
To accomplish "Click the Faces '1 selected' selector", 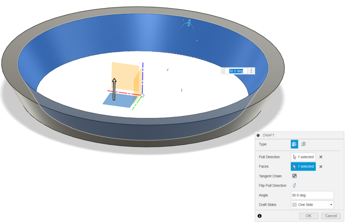I will click(x=303, y=167).
